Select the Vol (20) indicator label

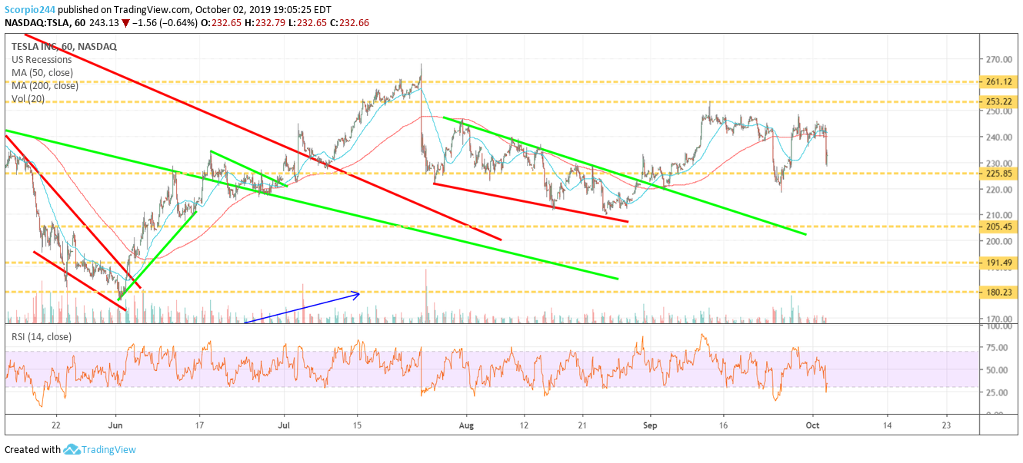click(28, 98)
